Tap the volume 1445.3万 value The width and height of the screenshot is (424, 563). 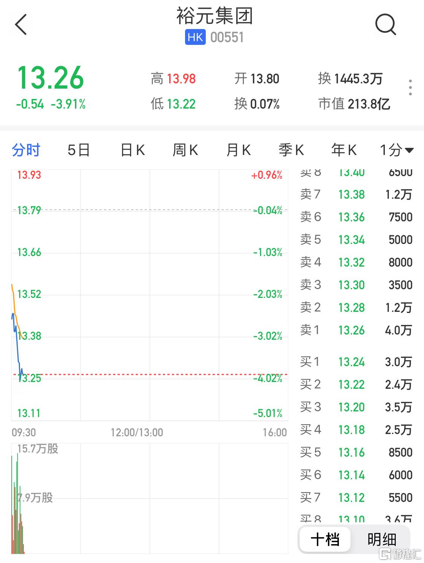point(358,79)
